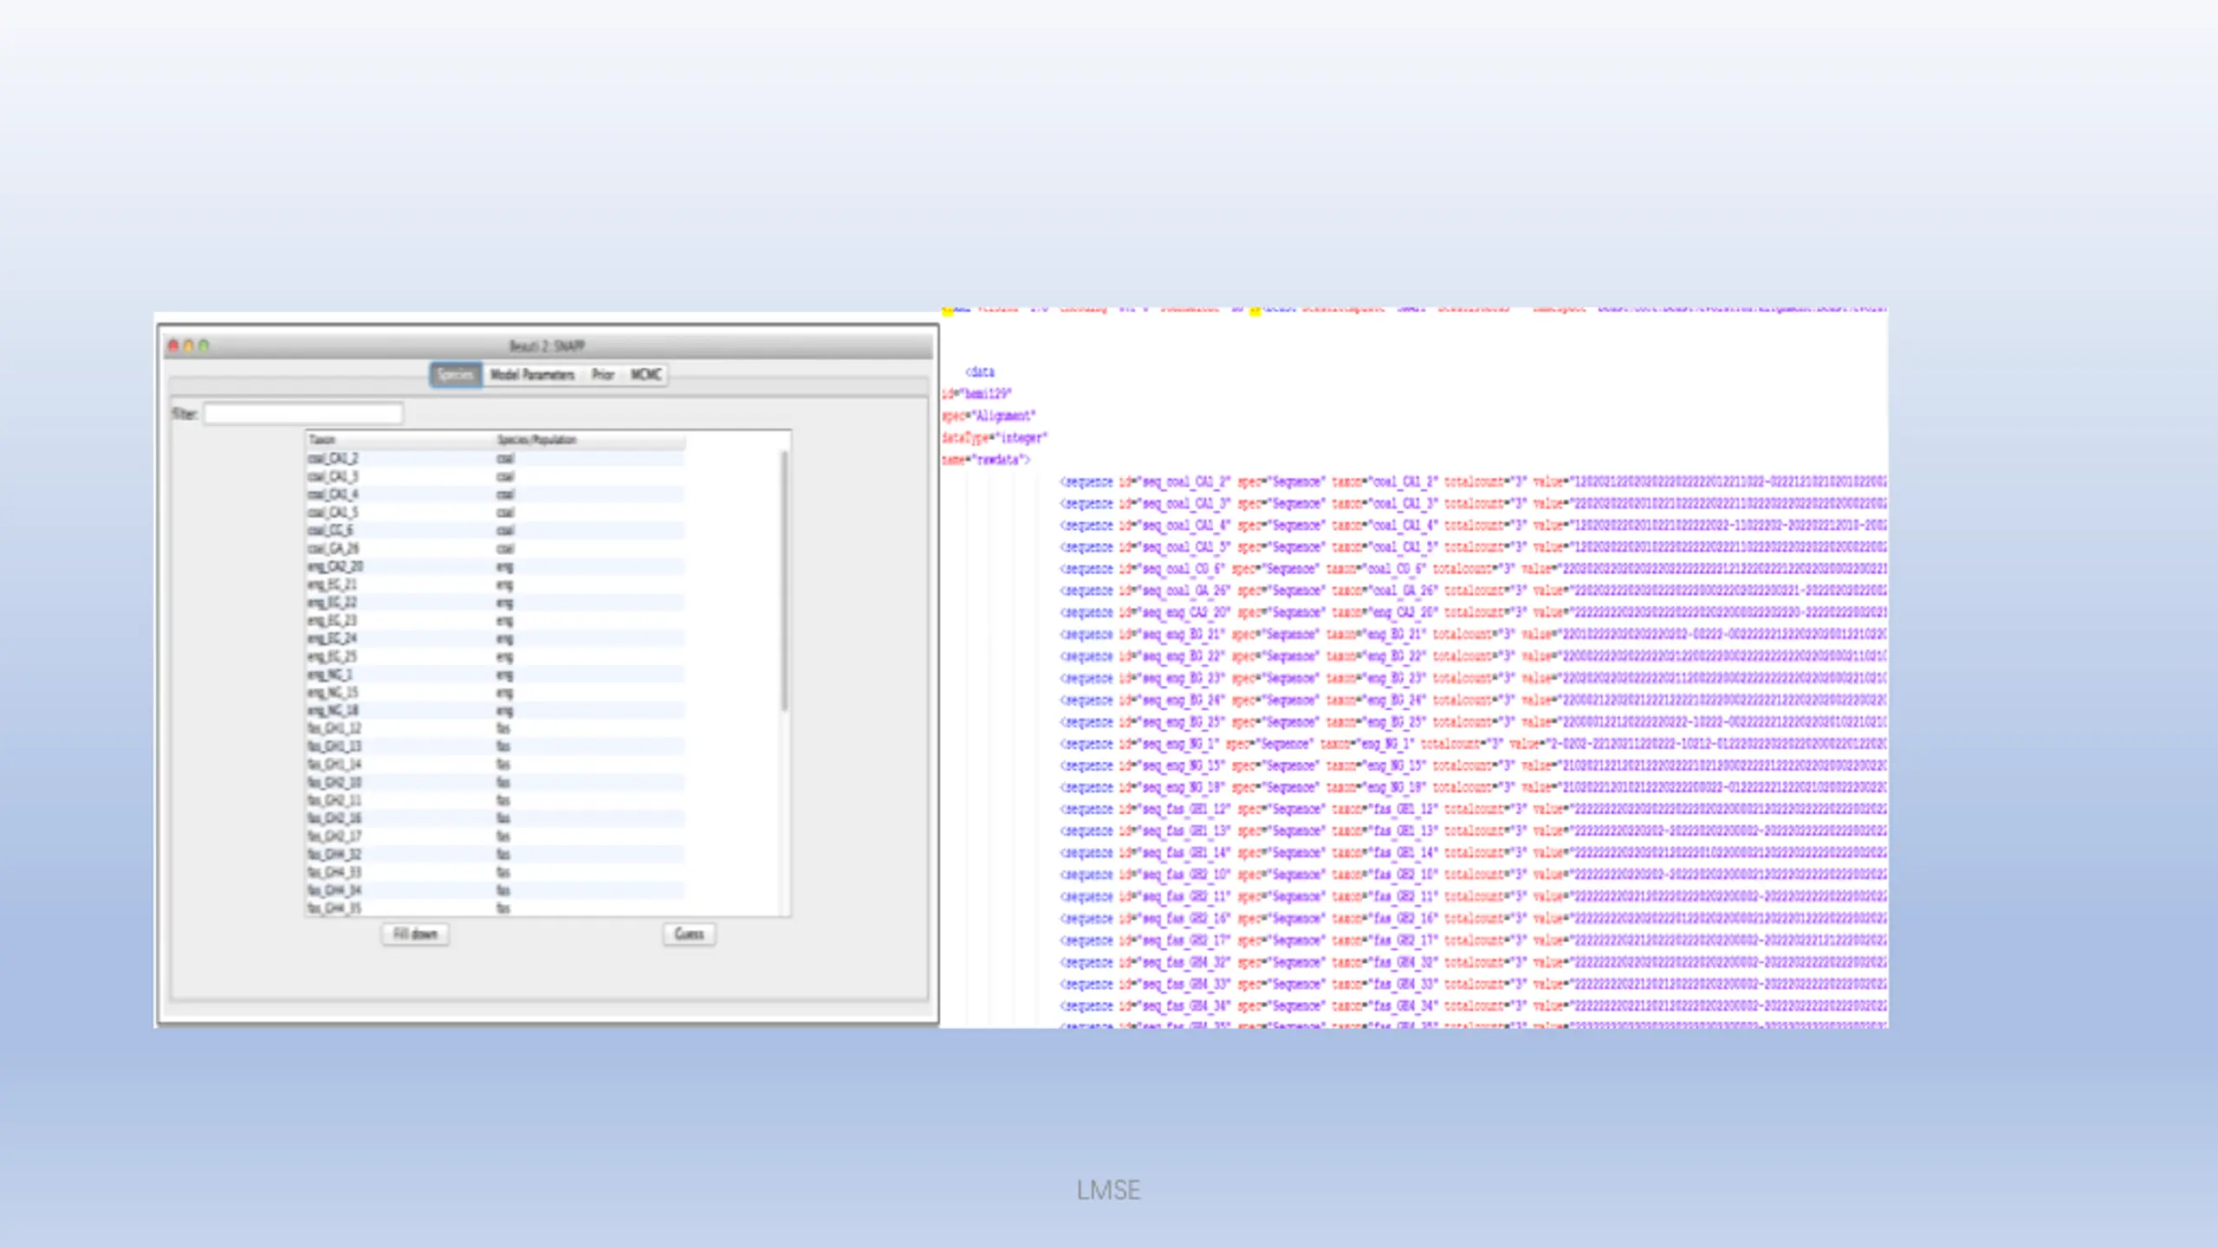2218x1247 pixels.
Task: Click the spec="Alignment" XML attribute line
Action: (989, 415)
